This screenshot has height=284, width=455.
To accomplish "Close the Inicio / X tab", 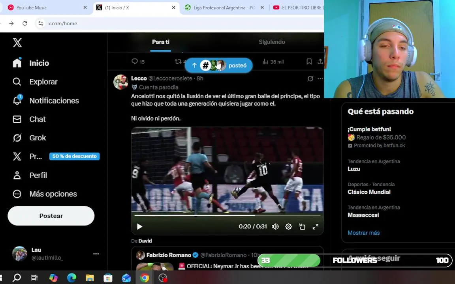I will coord(173,7).
